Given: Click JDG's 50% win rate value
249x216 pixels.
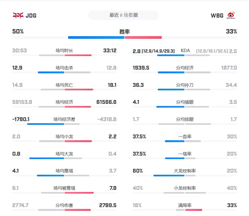Looking at the screenshot, I should point(18,32).
